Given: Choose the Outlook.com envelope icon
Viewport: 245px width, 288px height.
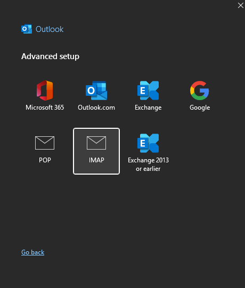Looking at the screenshot, I should tap(96, 90).
